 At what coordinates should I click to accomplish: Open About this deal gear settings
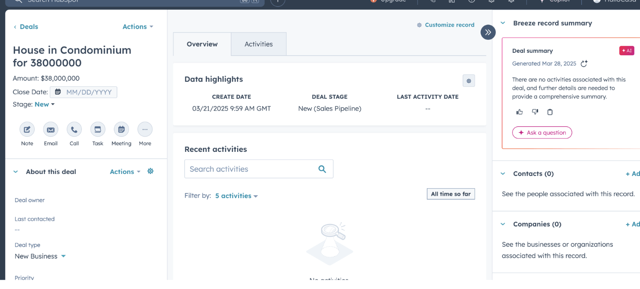pyautogui.click(x=150, y=171)
